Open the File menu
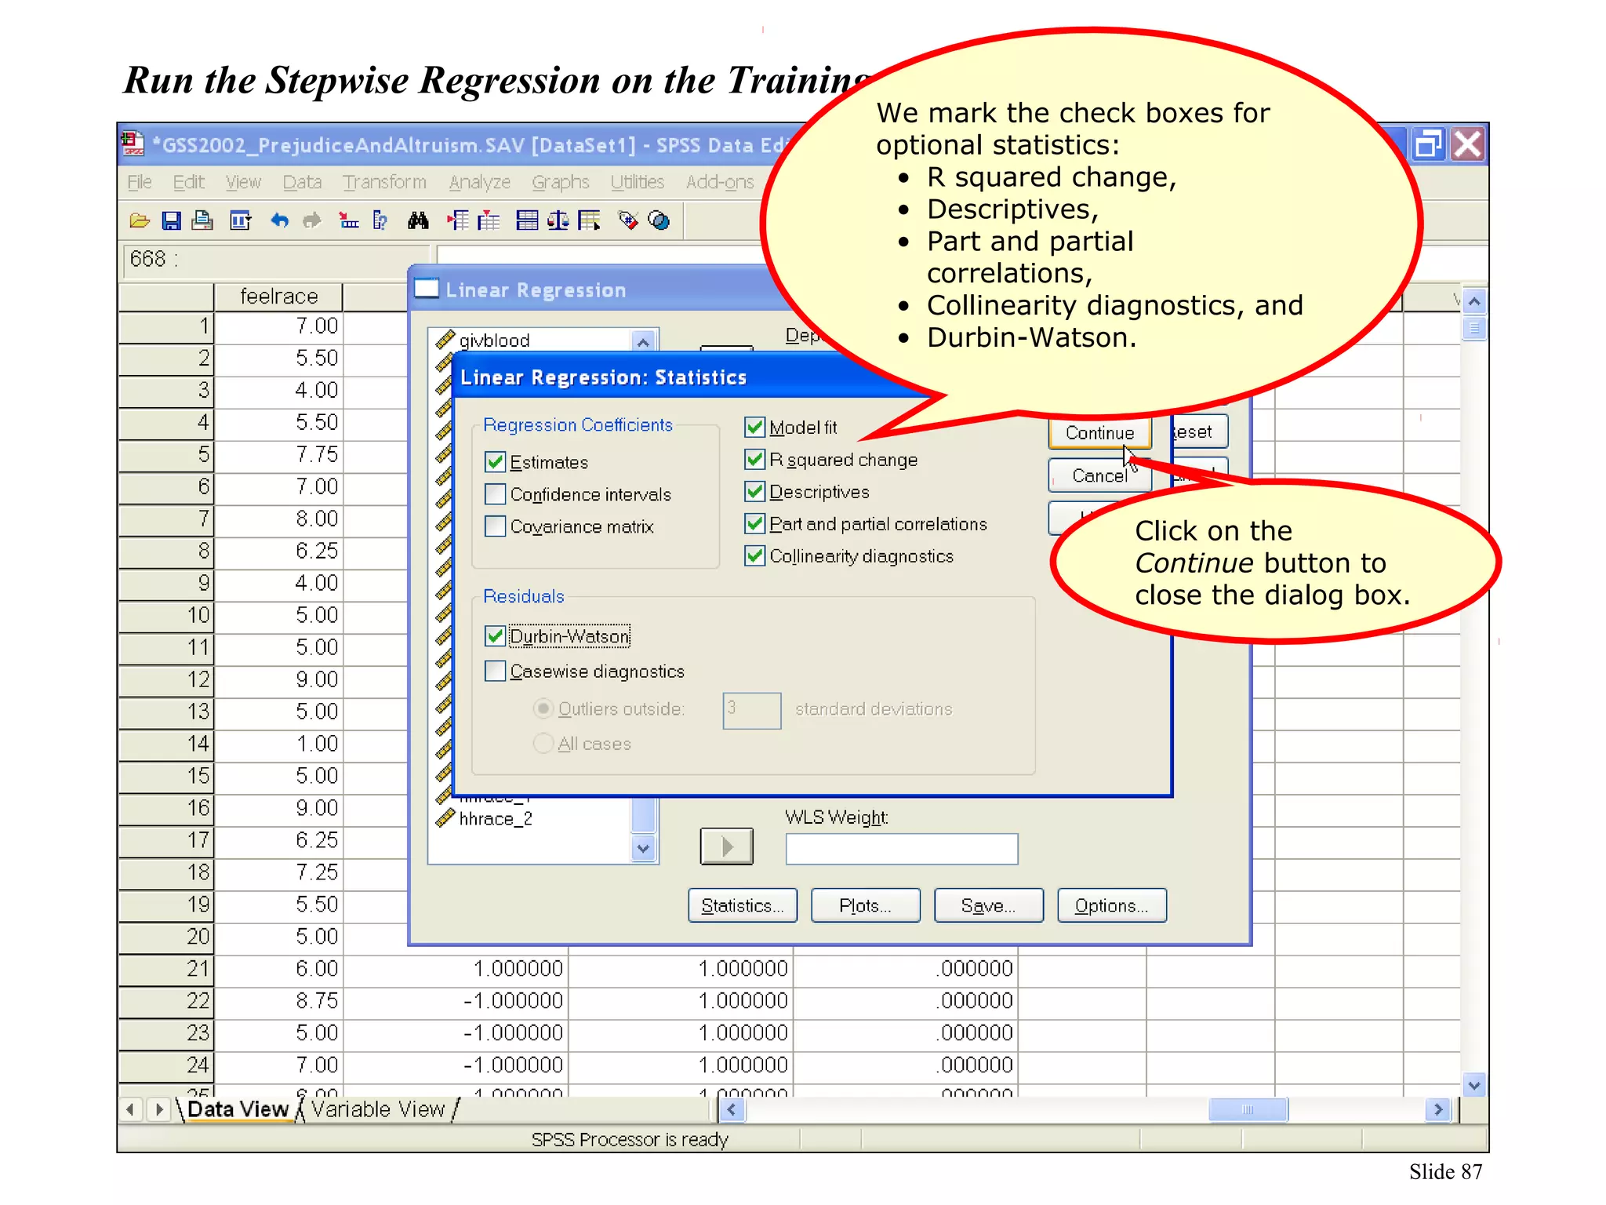The width and height of the screenshot is (1606, 1205). click(x=140, y=183)
